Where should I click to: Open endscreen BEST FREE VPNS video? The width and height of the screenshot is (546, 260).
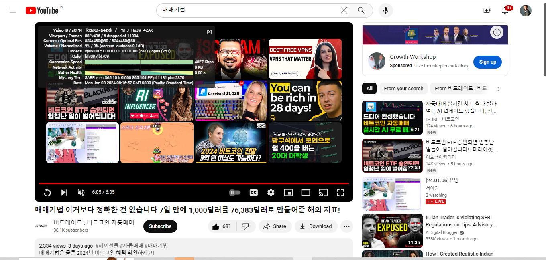pyautogui.click(x=305, y=58)
